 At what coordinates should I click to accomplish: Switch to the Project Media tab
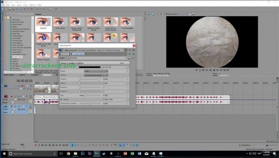9,75
